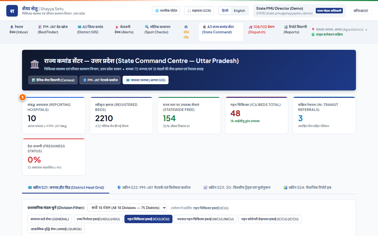Open Alerts desk via its siren icon
378x236 pixels.
[117, 27]
